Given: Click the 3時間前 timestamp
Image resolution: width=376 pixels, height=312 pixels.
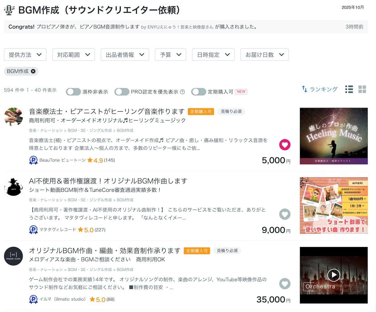Looking at the screenshot, I should (x=354, y=27).
